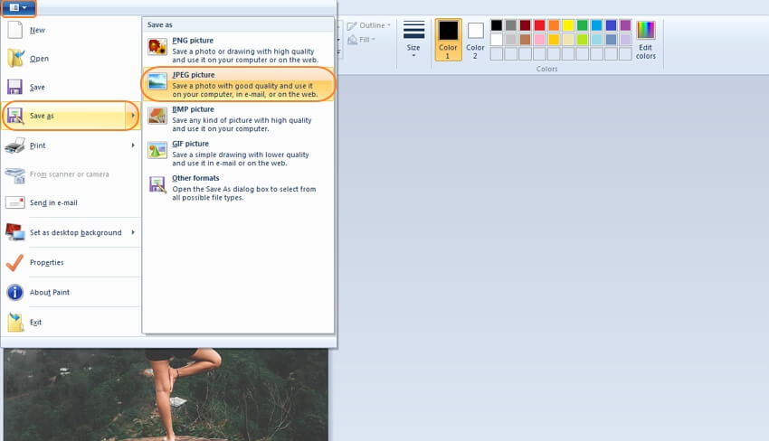Click the Save as icon in file menu
The height and width of the screenshot is (441, 769).
15,117
